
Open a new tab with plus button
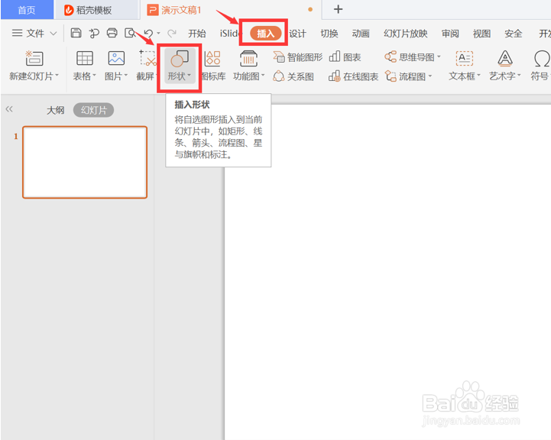[x=338, y=9]
